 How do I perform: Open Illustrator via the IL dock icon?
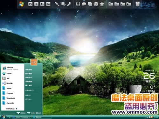tap(36, 4)
